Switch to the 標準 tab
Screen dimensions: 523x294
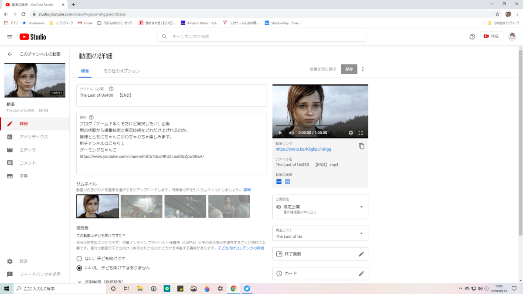point(85,71)
